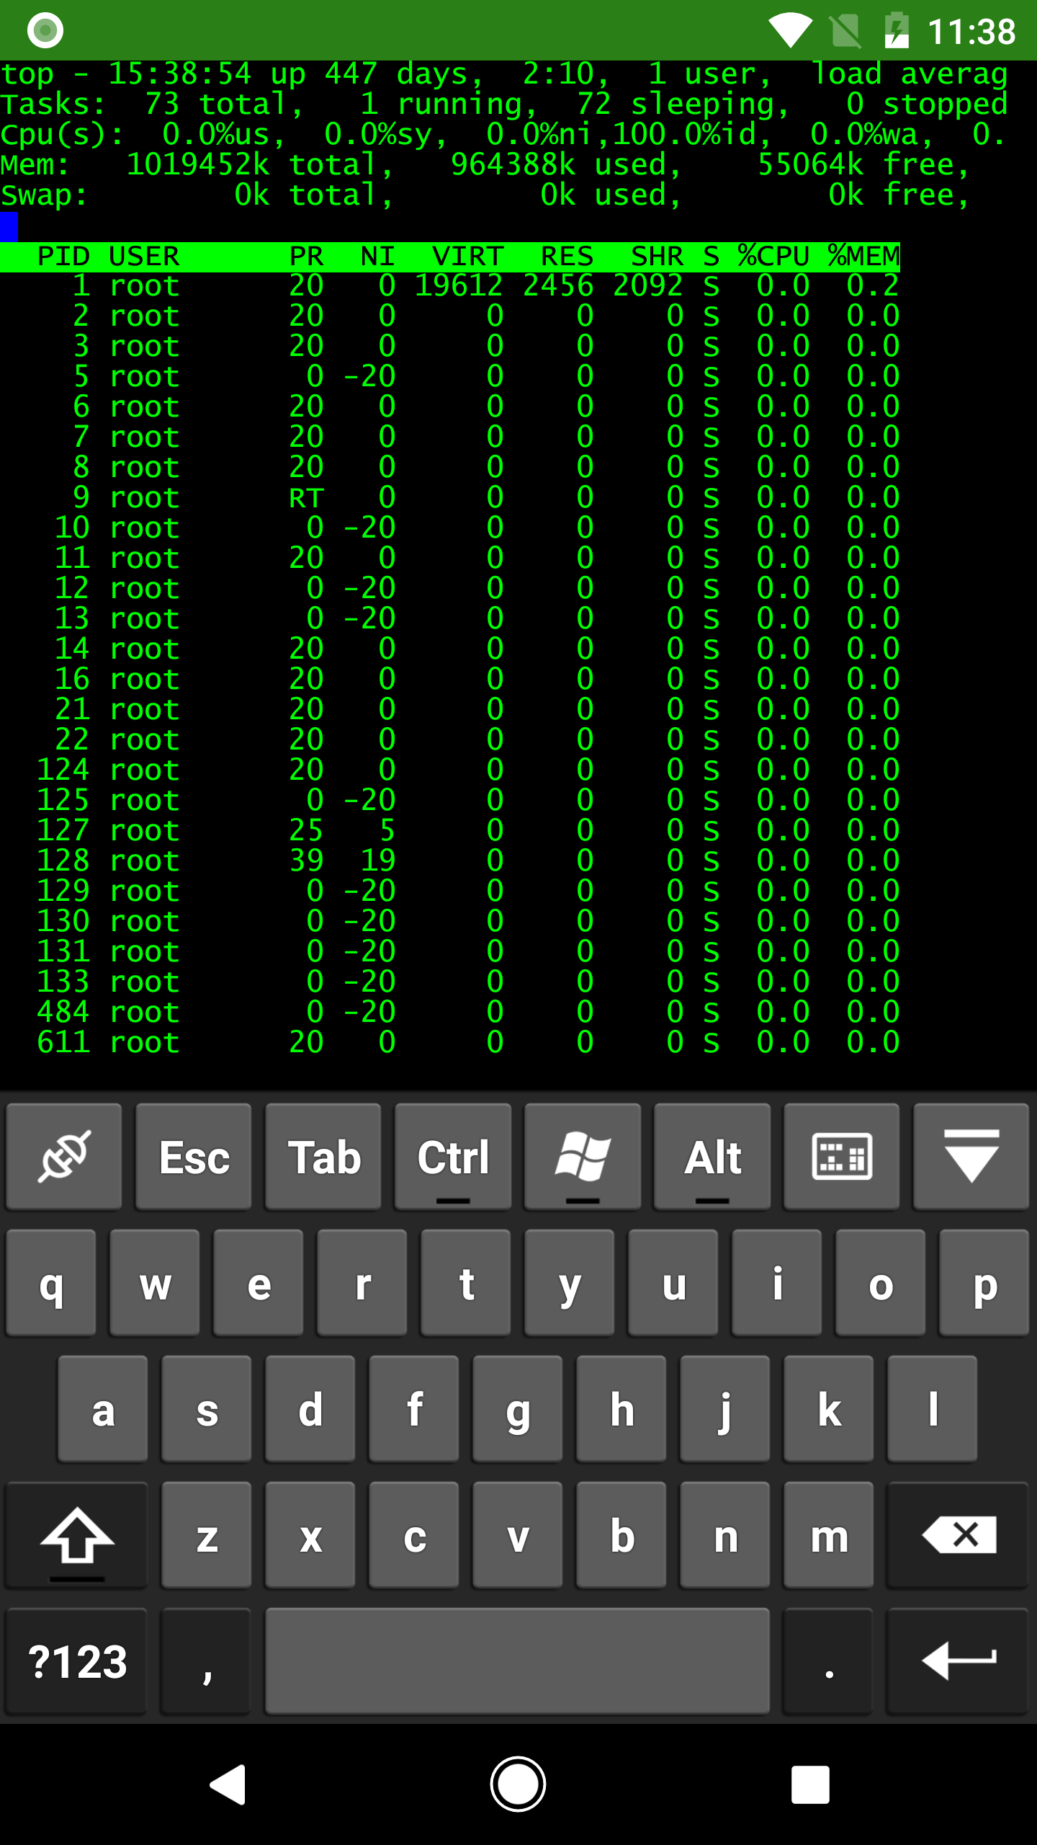Tap the blue terminal cursor block
Viewport: 1037px width, 1845px height.
coord(9,226)
